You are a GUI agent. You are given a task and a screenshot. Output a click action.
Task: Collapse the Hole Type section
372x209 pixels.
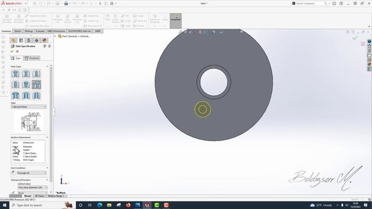point(47,66)
